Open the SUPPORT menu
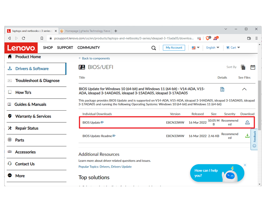 click(65, 48)
